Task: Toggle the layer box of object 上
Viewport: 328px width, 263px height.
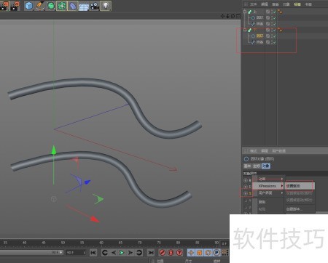Action: coord(268,12)
